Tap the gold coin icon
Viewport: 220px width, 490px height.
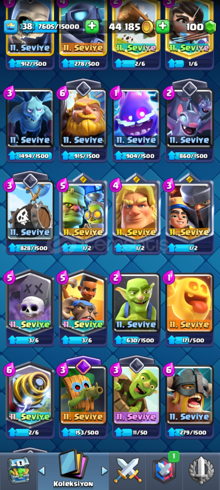click(x=148, y=27)
